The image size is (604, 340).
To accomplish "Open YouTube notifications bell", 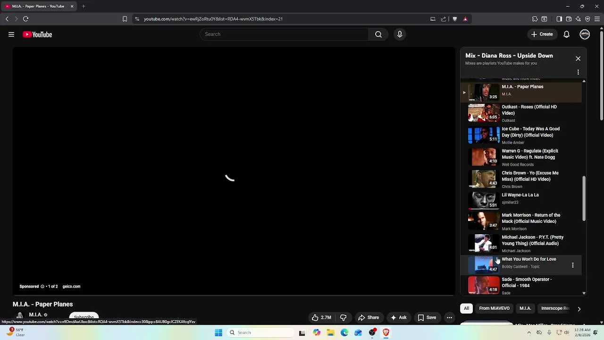I will (x=566, y=34).
